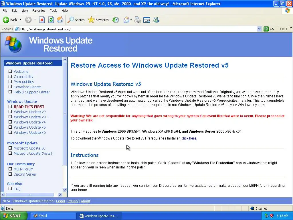Open the Tools menu
The height and width of the screenshot is (220, 293).
click(53, 11)
